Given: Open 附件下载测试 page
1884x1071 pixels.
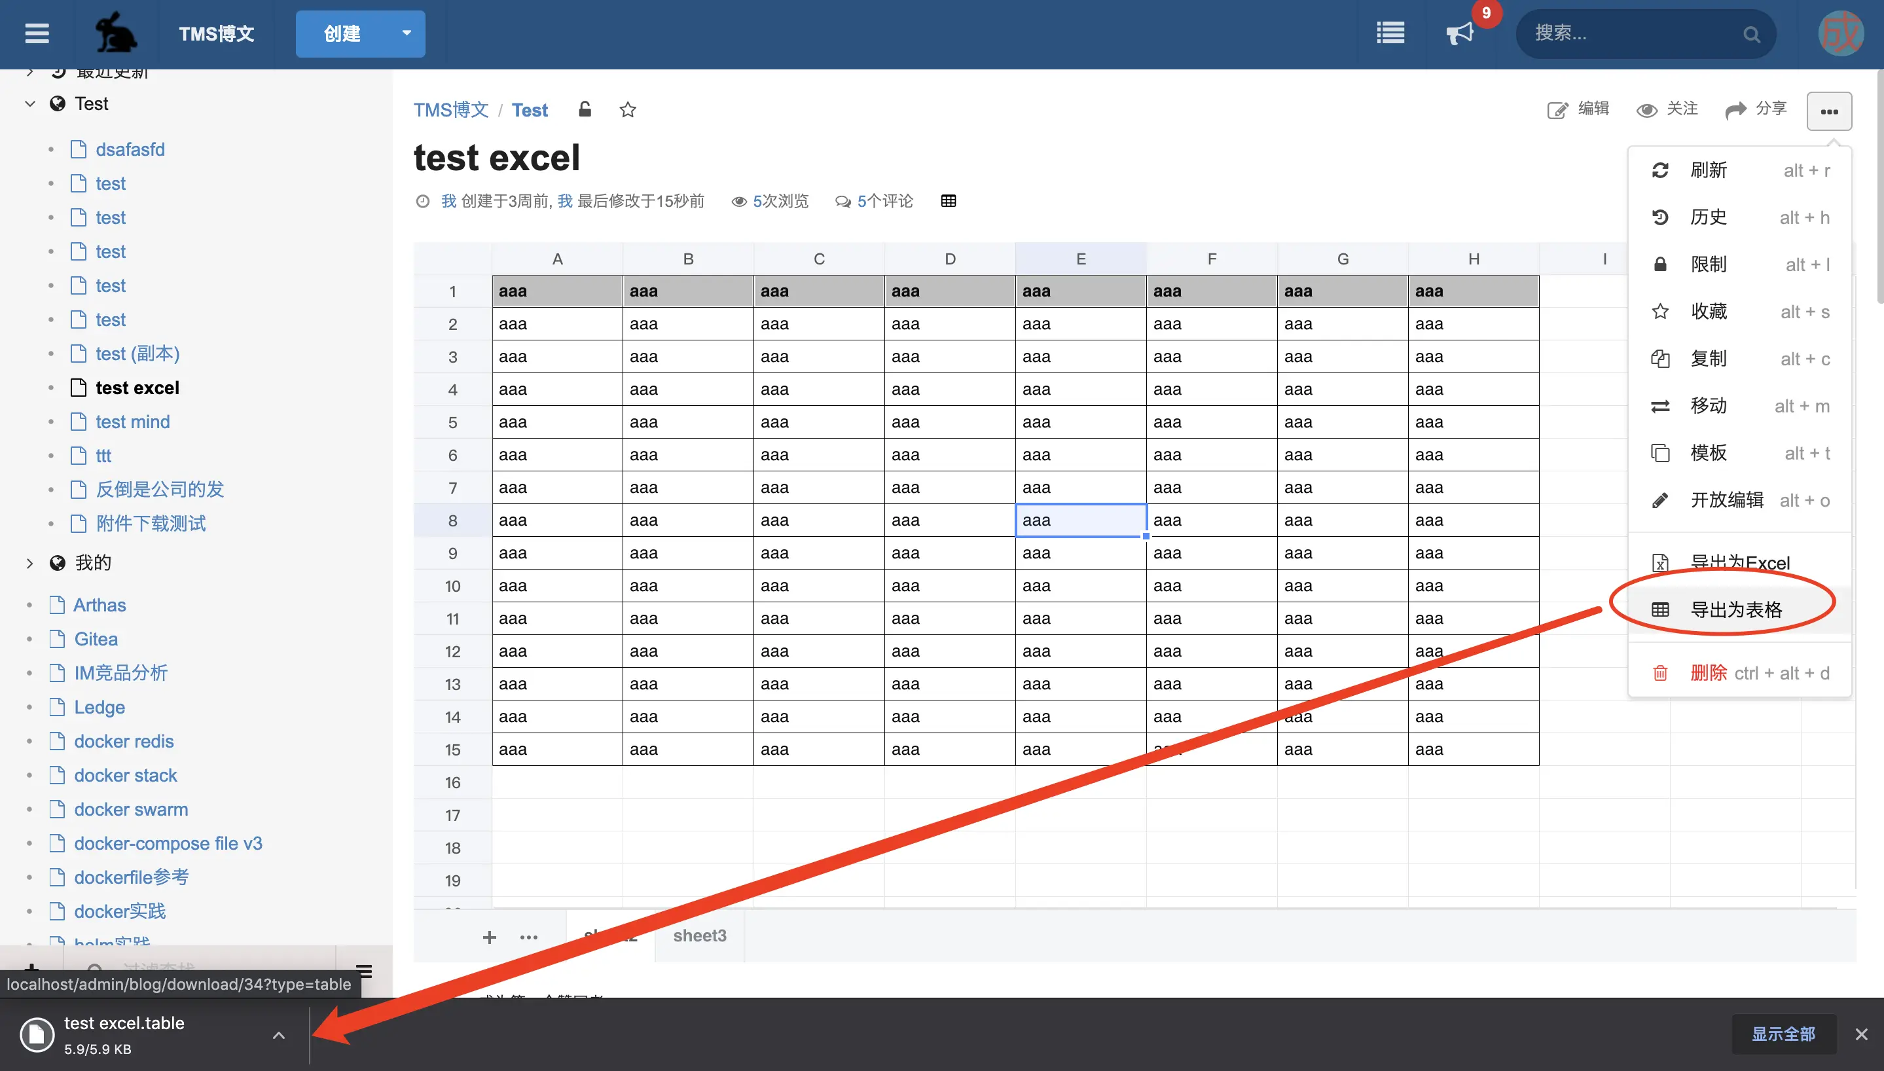Looking at the screenshot, I should pyautogui.click(x=151, y=524).
